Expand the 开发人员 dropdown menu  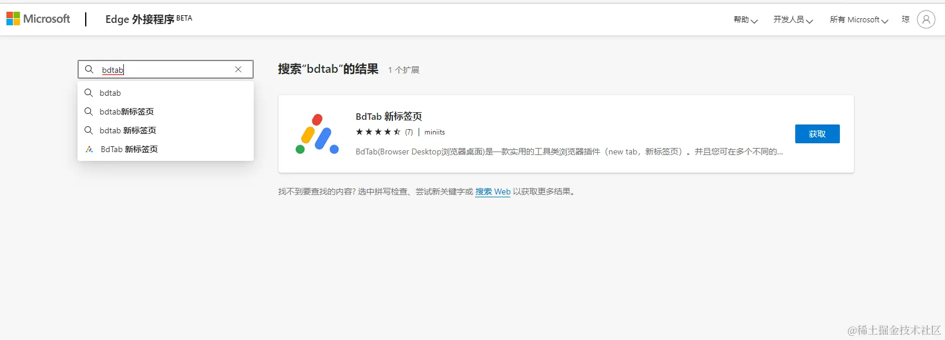(793, 19)
